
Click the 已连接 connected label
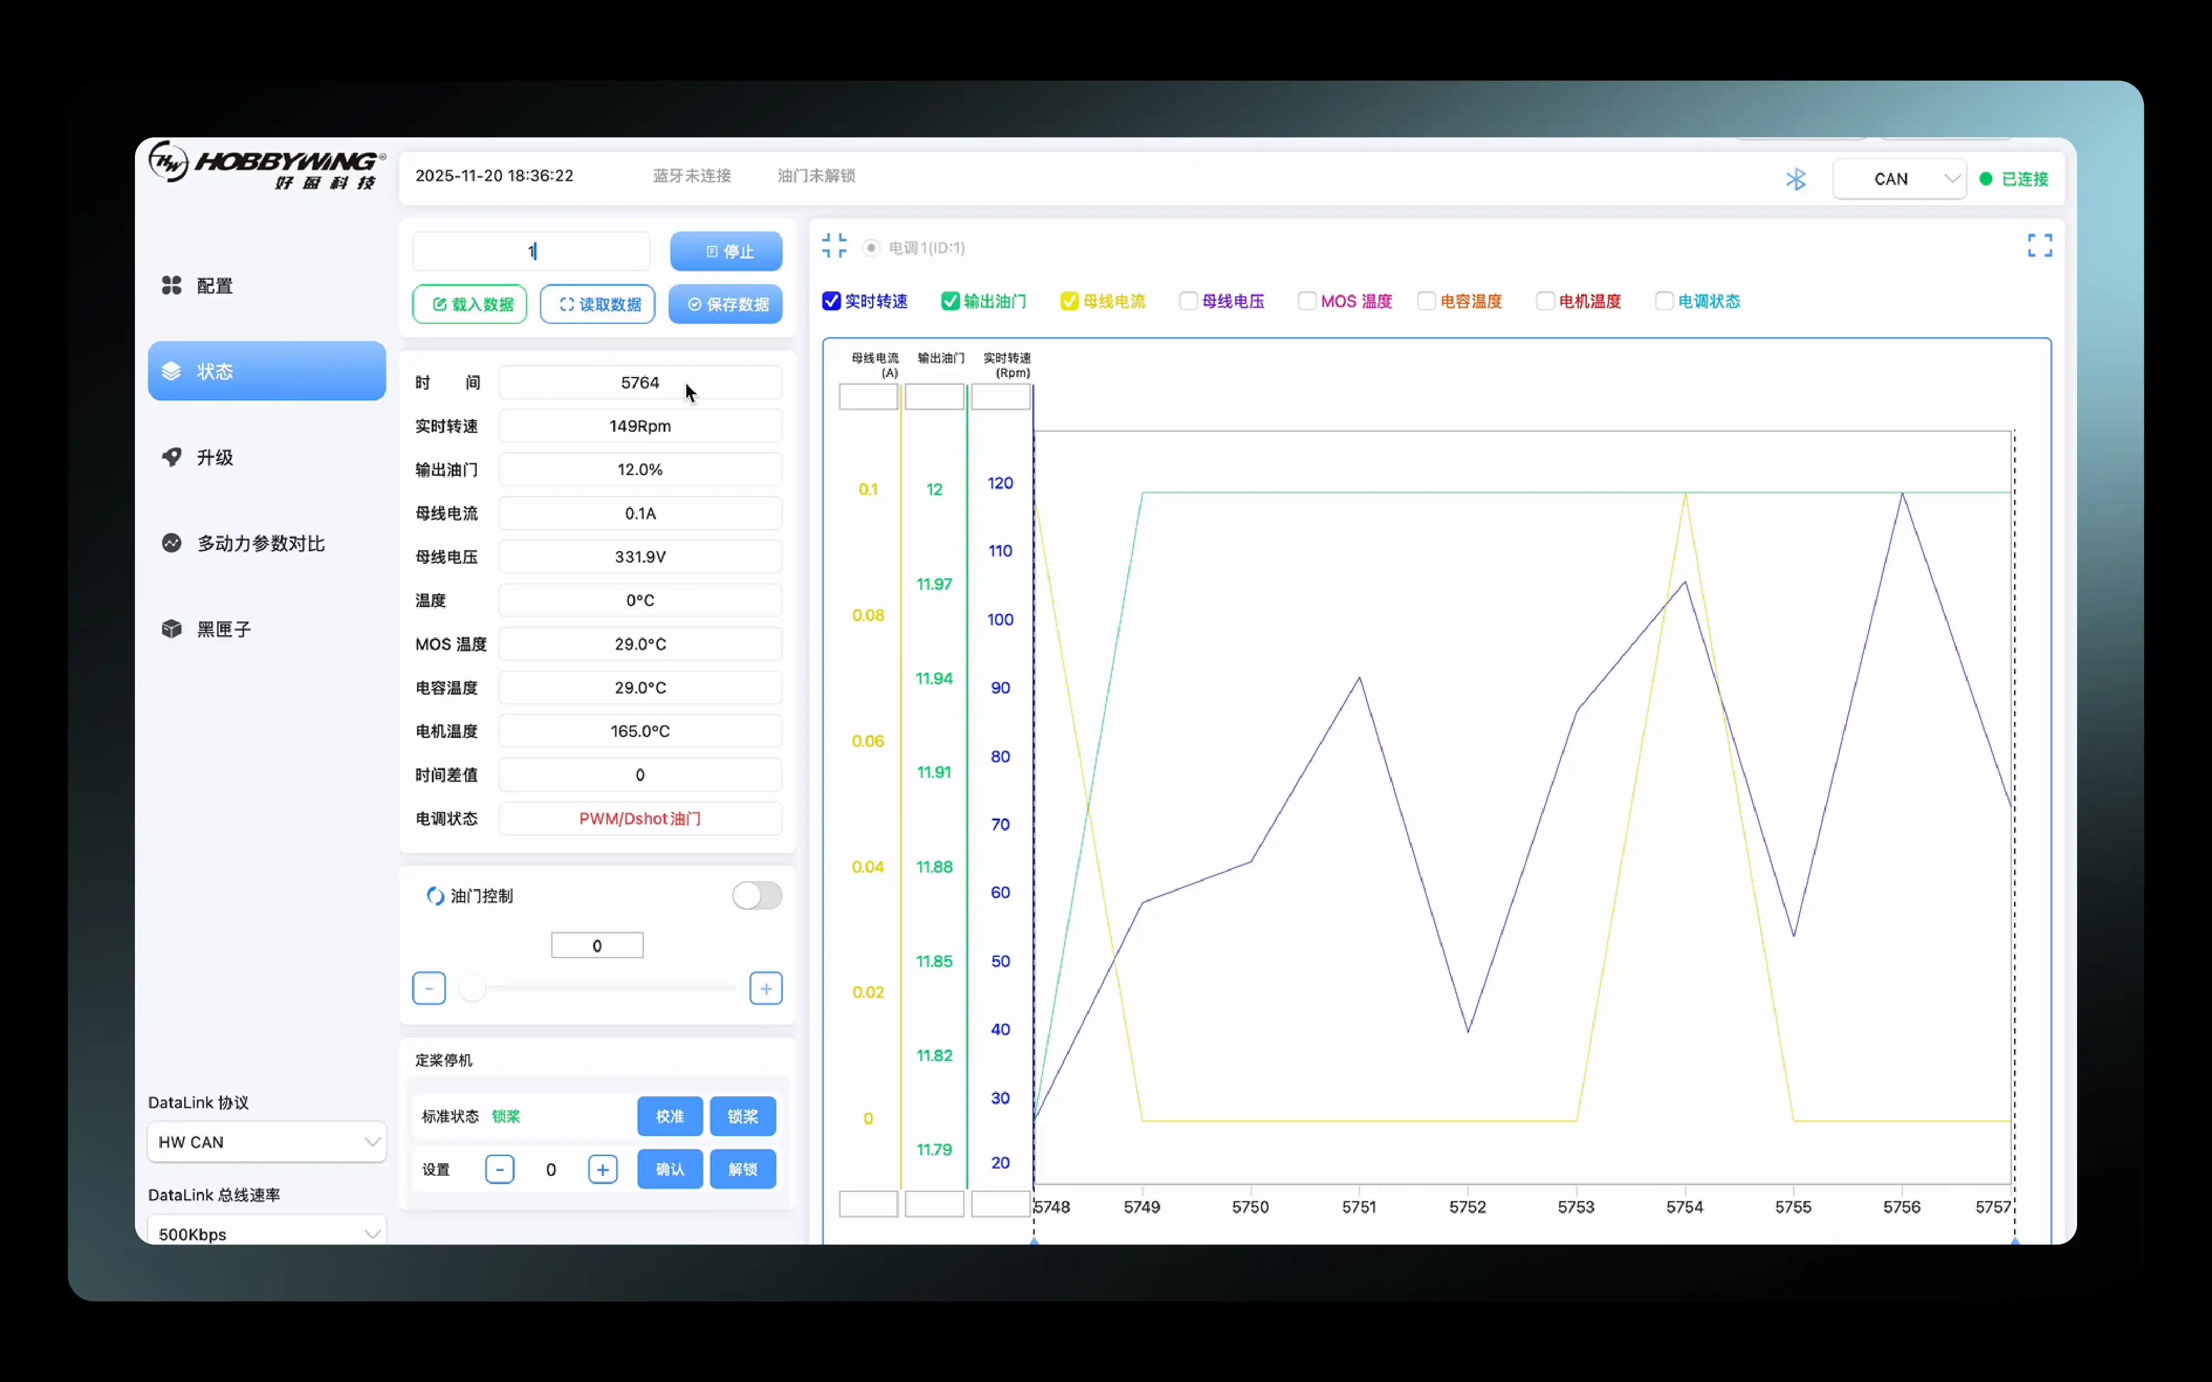click(2025, 179)
